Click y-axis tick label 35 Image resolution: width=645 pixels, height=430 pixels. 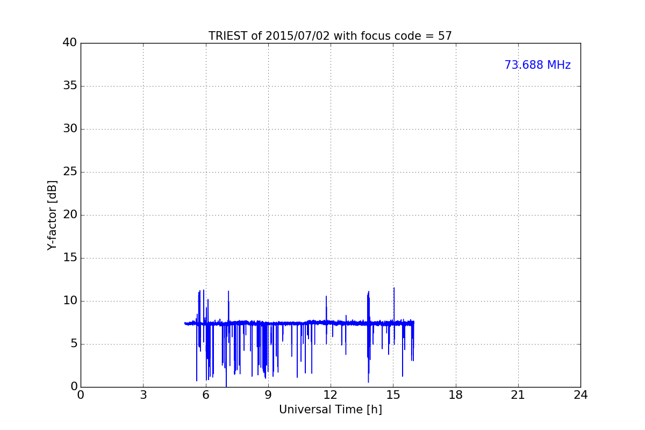[x=70, y=86]
